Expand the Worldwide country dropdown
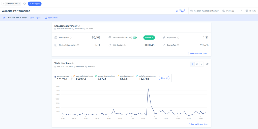This screenshot has width=258, height=129. click(232, 11)
